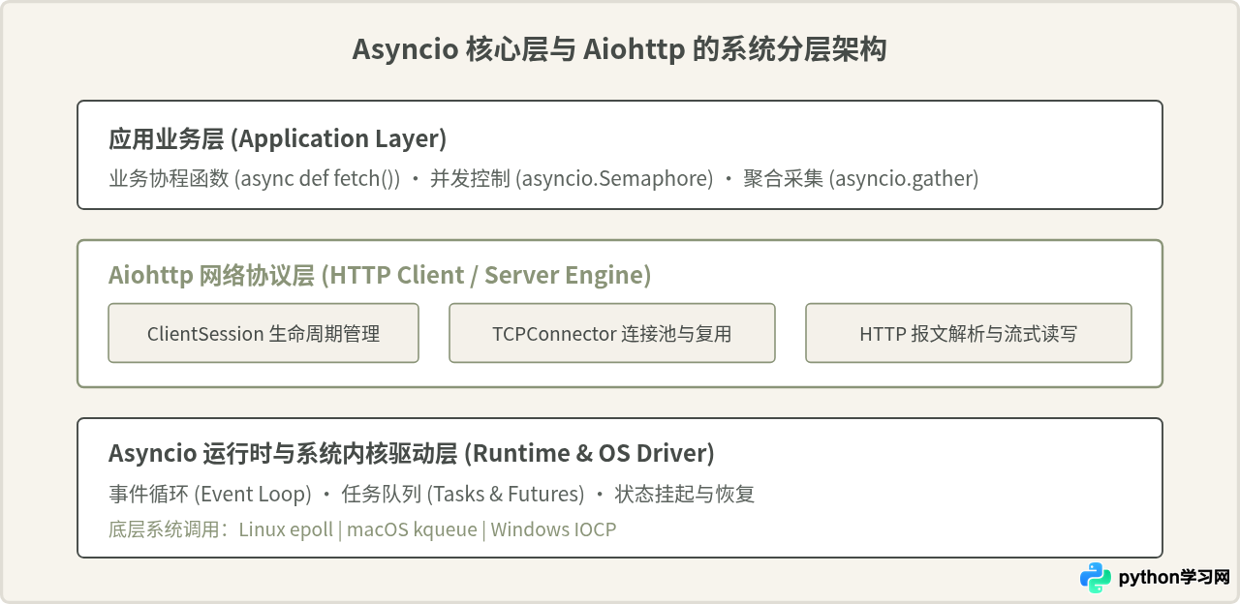Select the heading Asyncio 运行时与系统内核驱动层
Viewport: 1240px width, 604px height.
[x=284, y=453]
